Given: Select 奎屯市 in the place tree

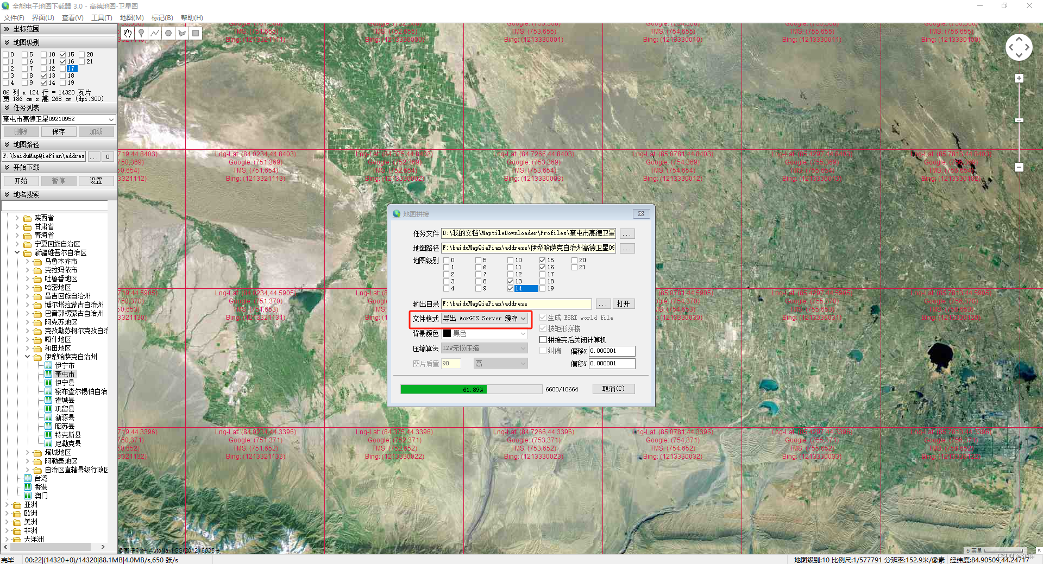Looking at the screenshot, I should coord(65,374).
